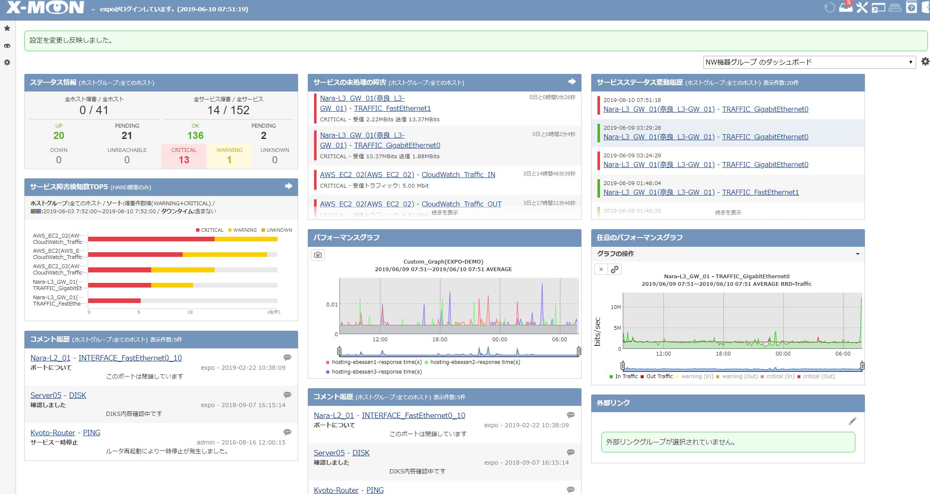Click comment bubble for Server05 in middle panel
930x494 pixels.
pos(571,452)
